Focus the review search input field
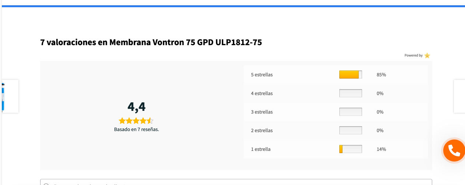The height and width of the screenshot is (185, 465). [236, 182]
